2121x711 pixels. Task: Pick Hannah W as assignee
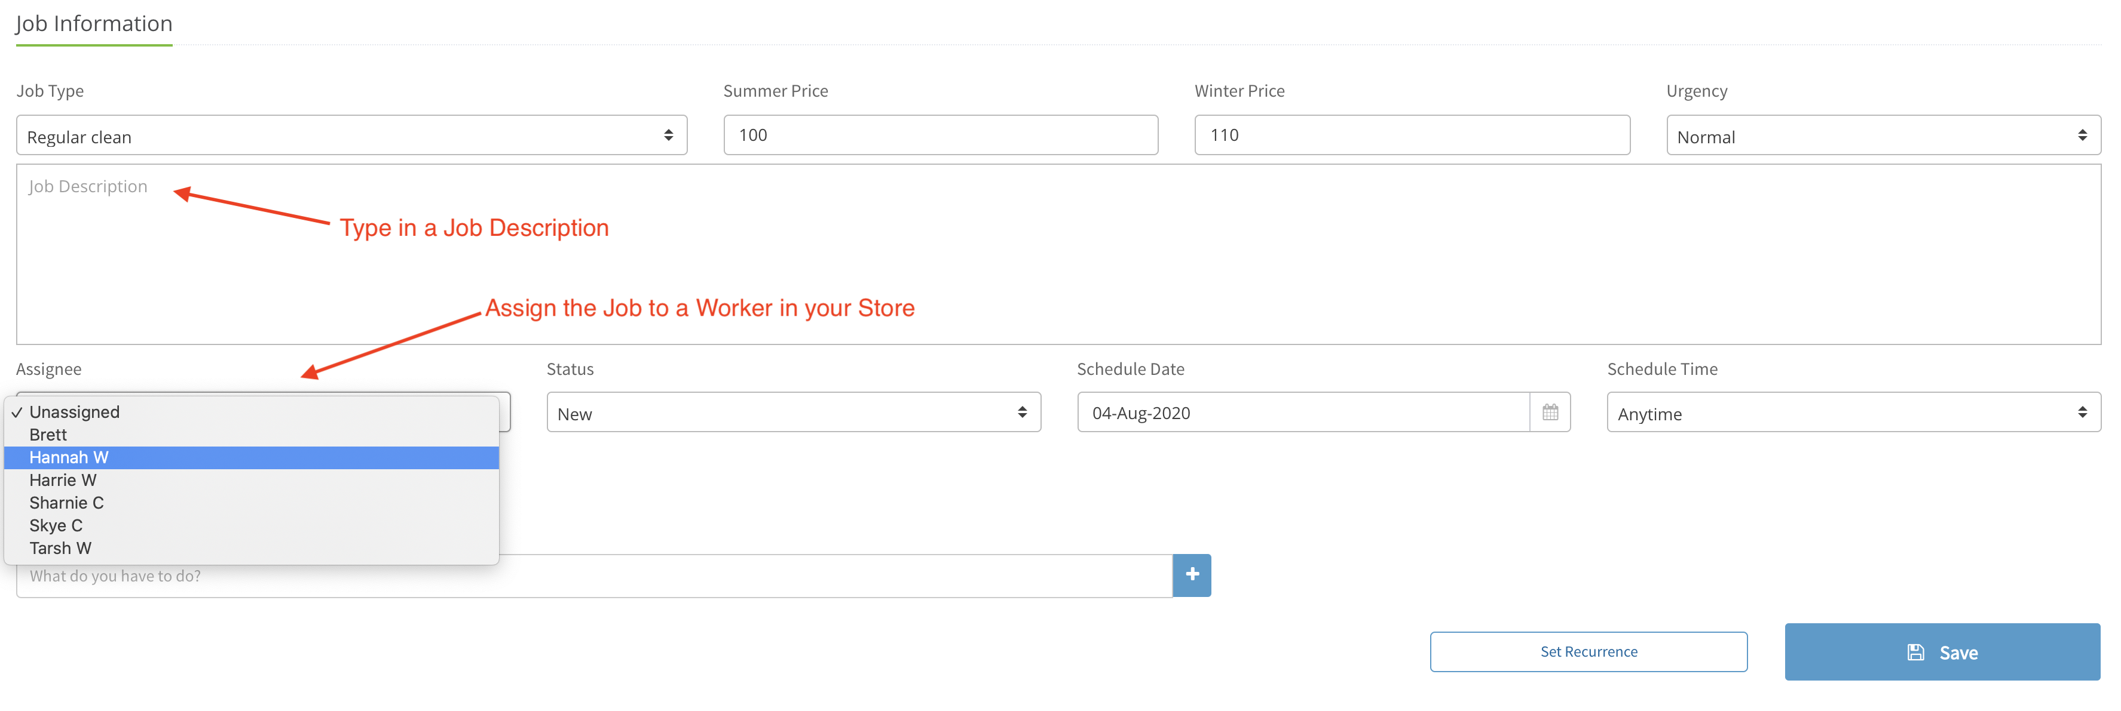252,457
